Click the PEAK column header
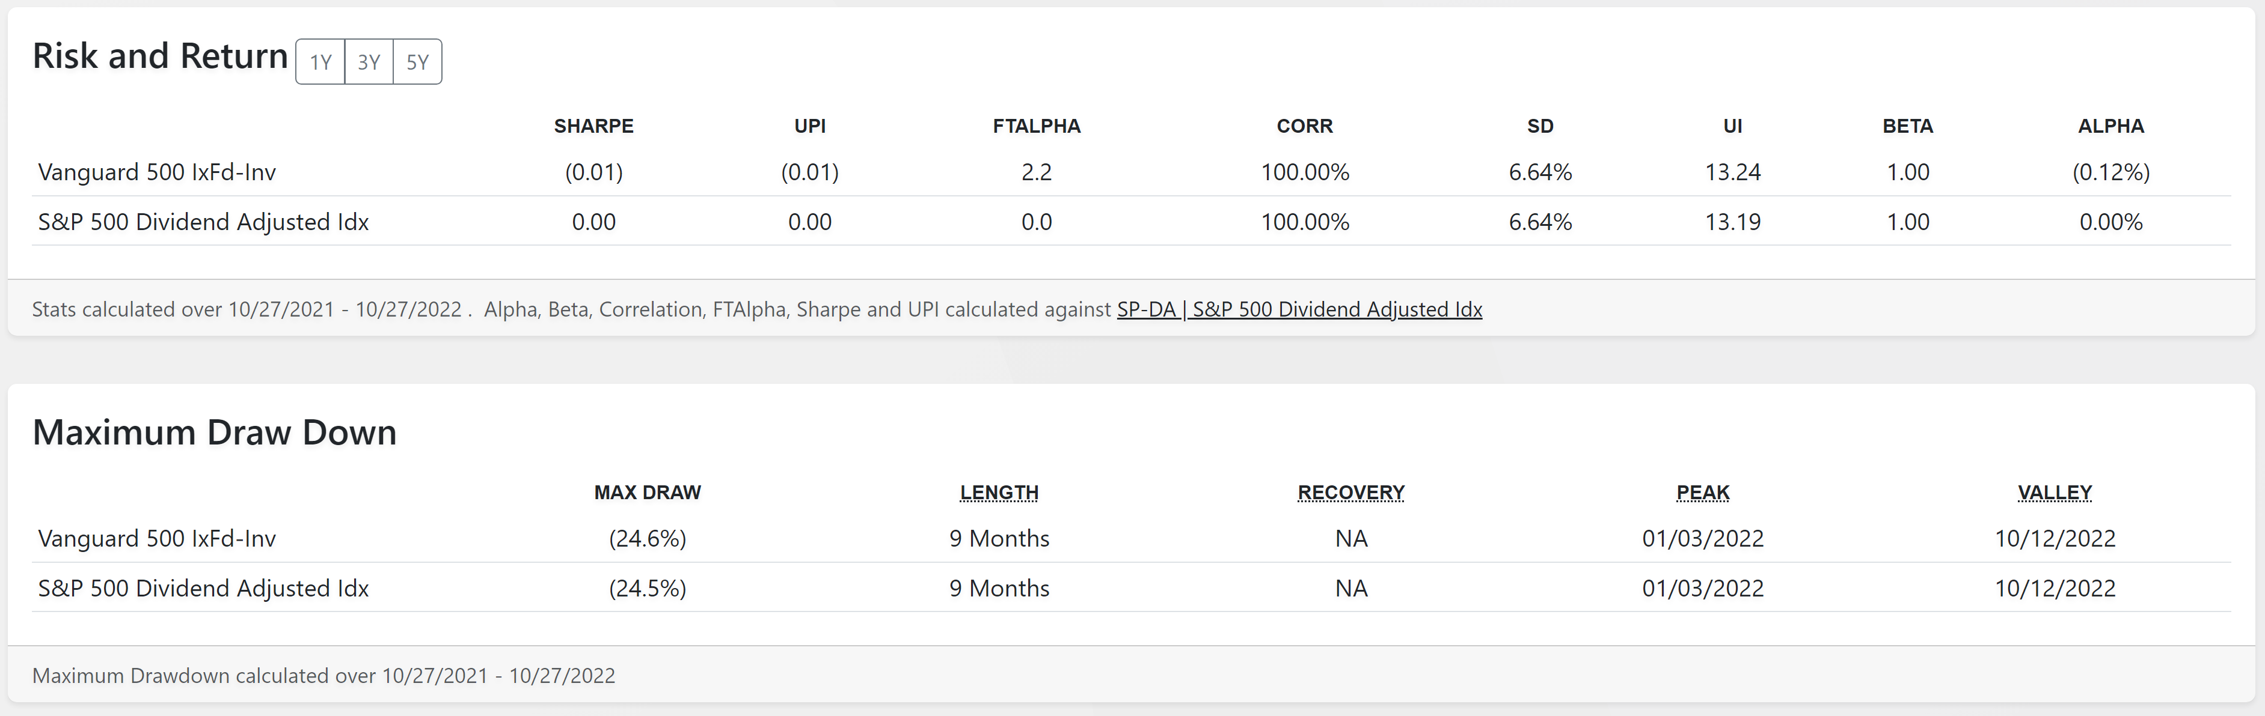Viewport: 2265px width, 716px height. 1703,493
